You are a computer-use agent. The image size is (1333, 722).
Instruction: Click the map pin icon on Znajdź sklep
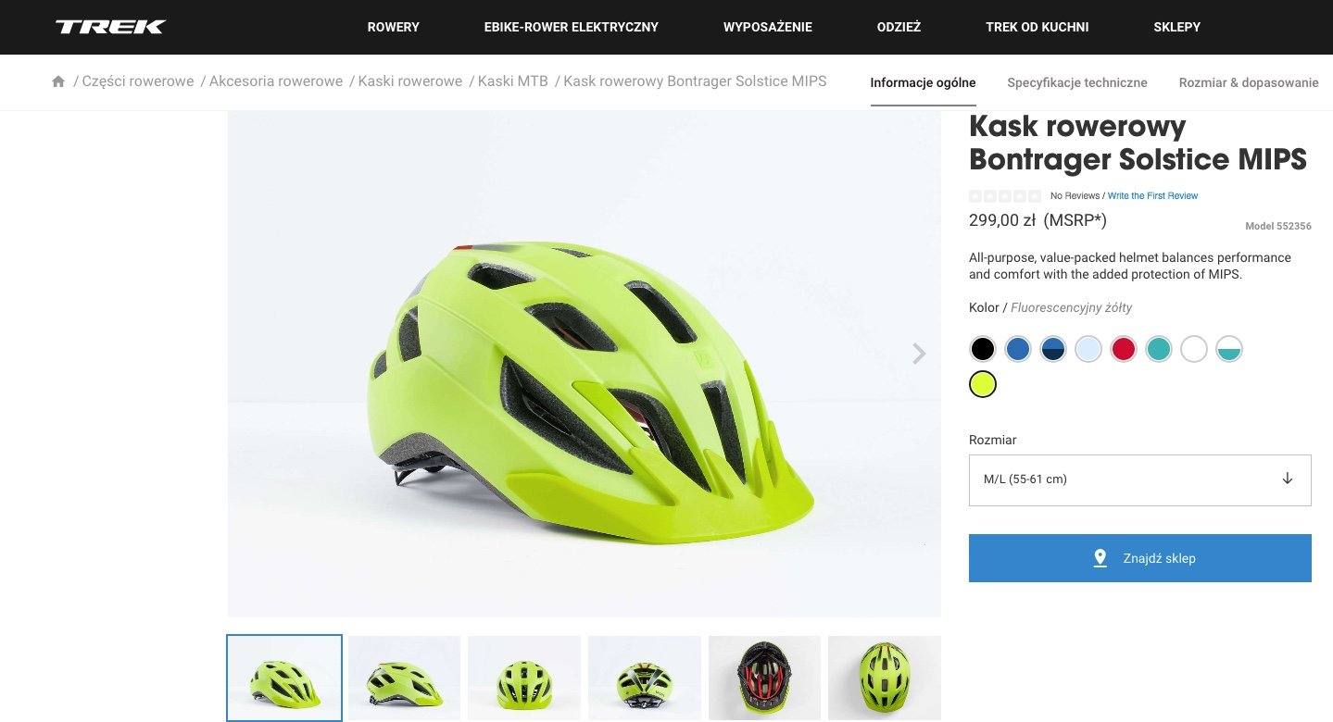coord(1100,558)
